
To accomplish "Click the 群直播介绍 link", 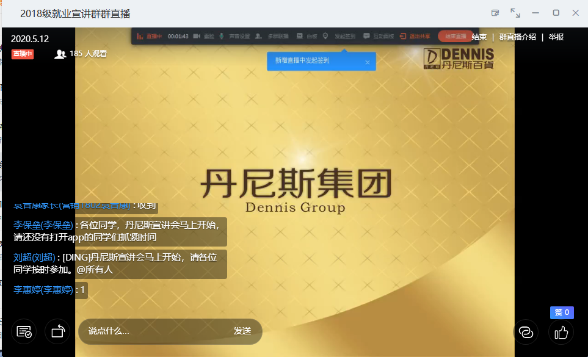I will tap(517, 37).
